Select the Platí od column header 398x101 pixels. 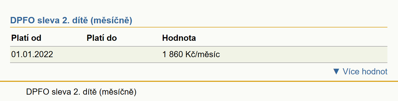(26, 38)
